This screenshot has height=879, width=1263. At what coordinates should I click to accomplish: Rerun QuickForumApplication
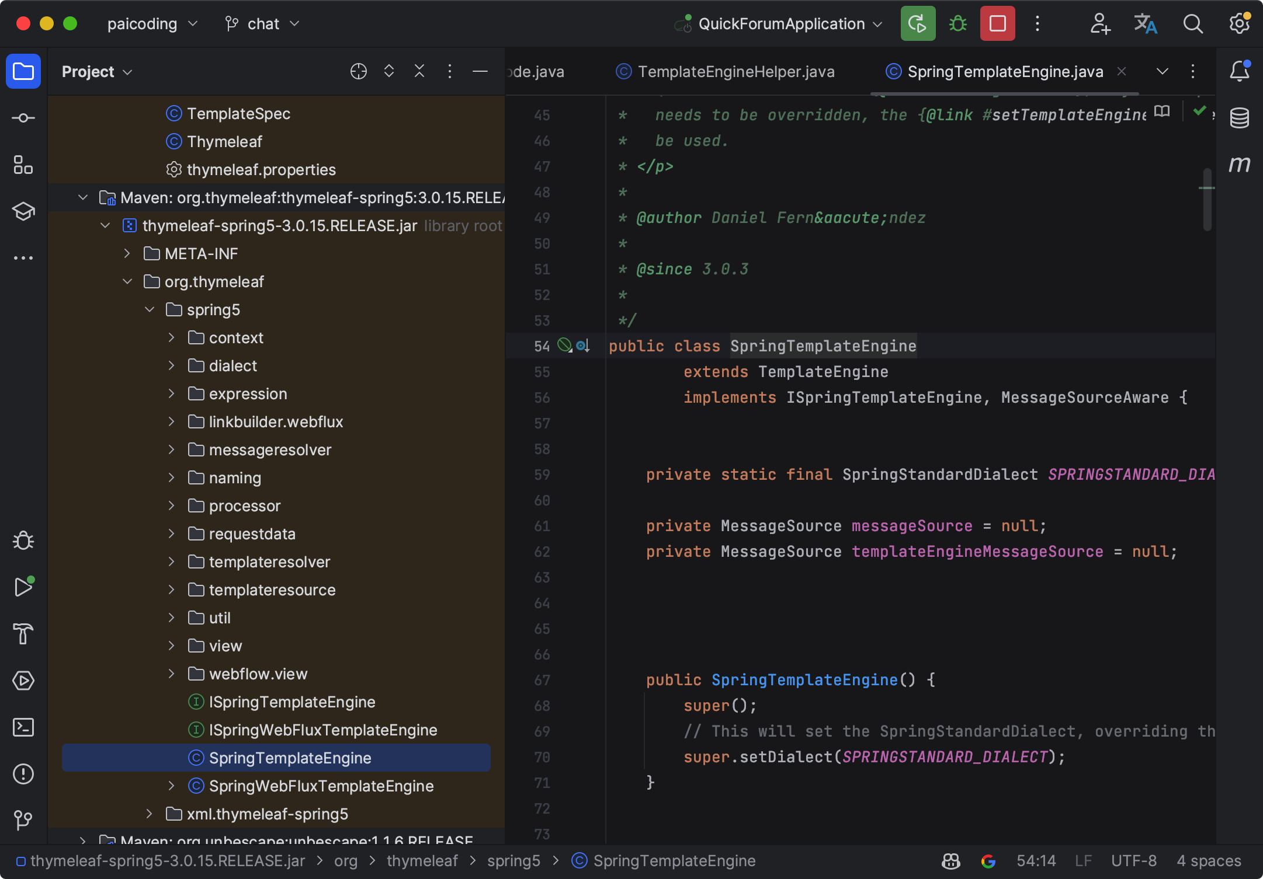coord(918,24)
